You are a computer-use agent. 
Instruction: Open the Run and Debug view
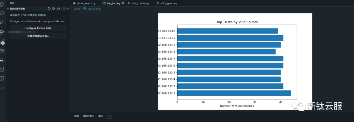(2, 32)
